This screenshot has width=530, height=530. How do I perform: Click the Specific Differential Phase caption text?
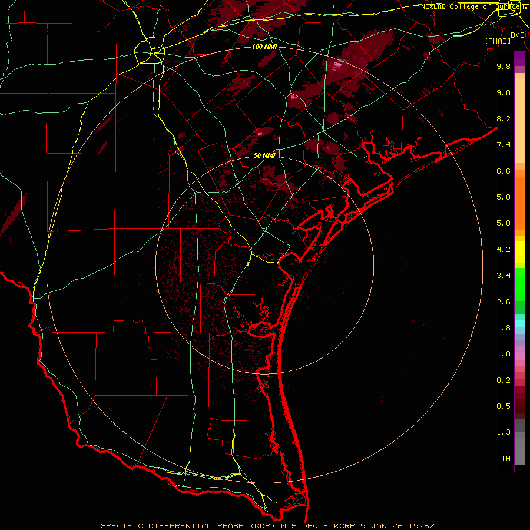coord(267,526)
